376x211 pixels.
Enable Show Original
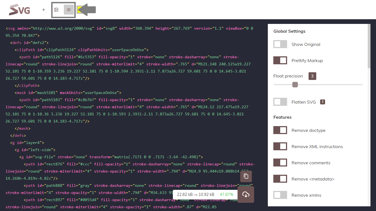[x=280, y=44]
